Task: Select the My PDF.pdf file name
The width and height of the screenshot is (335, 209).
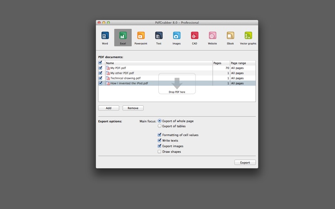Action: (x=118, y=68)
